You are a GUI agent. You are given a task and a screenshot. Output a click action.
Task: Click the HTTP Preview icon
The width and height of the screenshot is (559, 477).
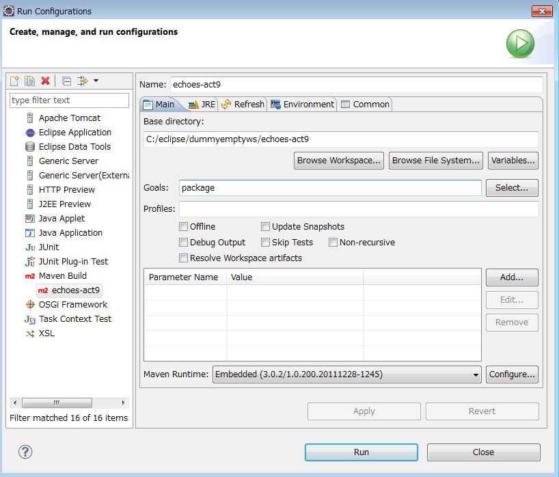[x=30, y=190]
